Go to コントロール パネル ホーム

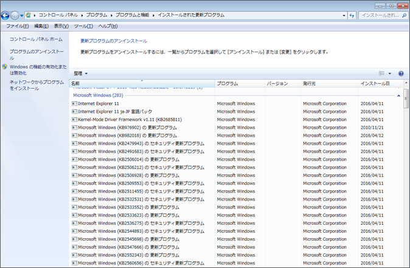(36, 39)
